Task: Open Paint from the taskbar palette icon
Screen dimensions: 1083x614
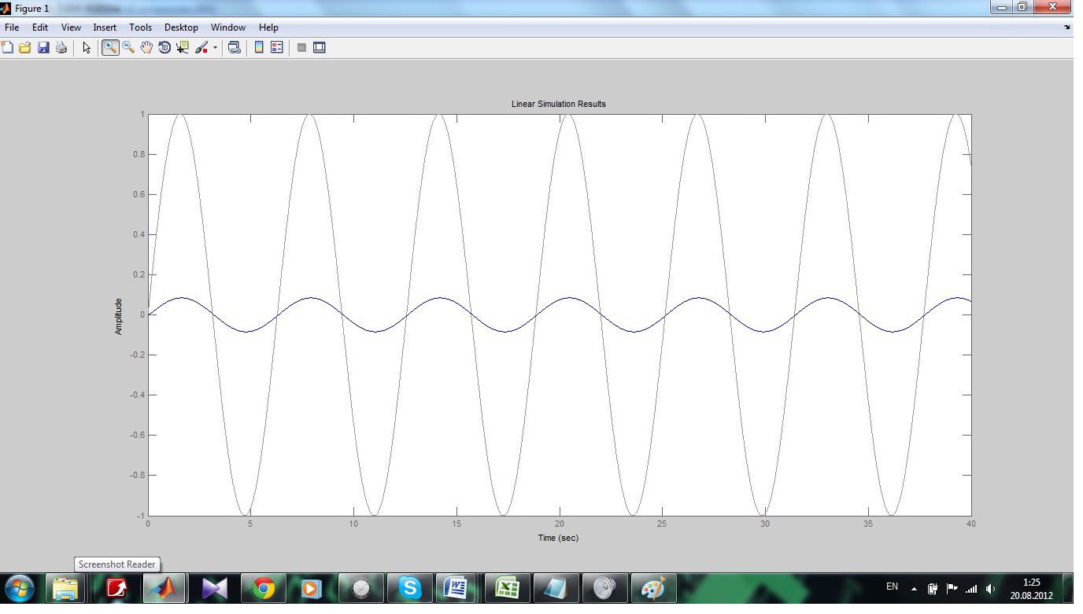Action: 653,588
